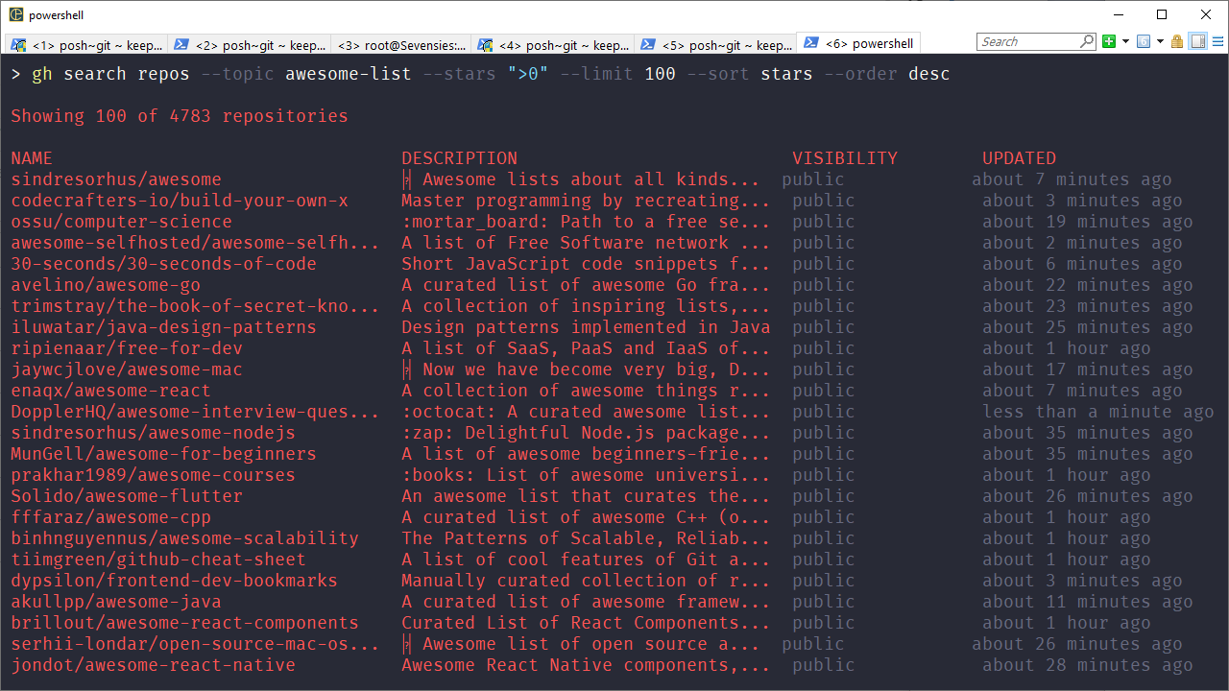The width and height of the screenshot is (1229, 691).
Task: Click 'Short JavaScript code snippets f...' description
Action: pyautogui.click(x=586, y=264)
